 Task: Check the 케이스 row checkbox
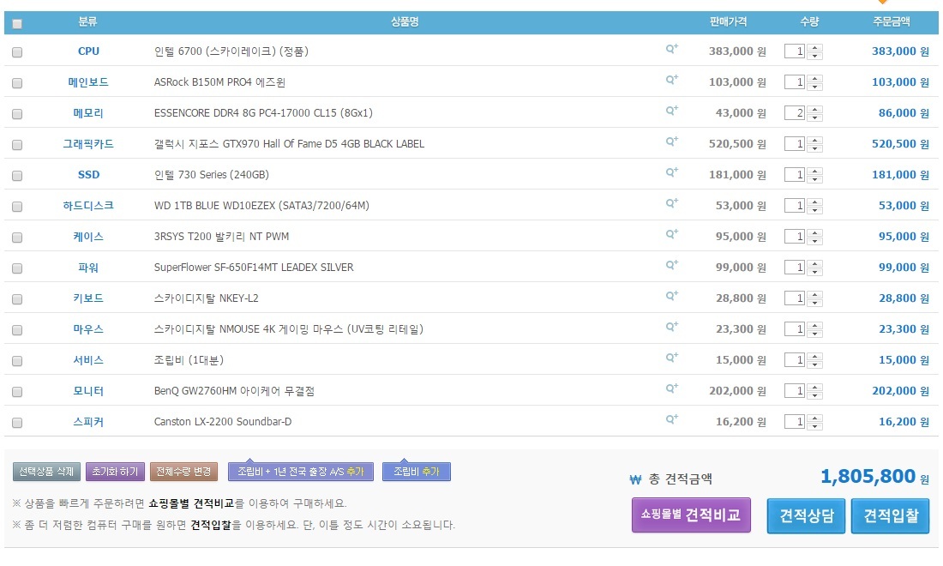click(x=17, y=238)
